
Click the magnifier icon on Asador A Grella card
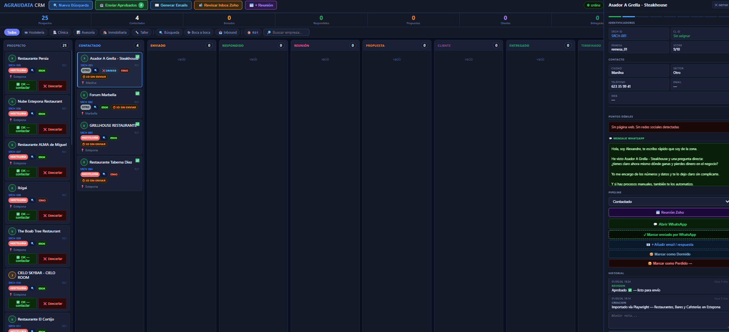pyautogui.click(x=96, y=70)
